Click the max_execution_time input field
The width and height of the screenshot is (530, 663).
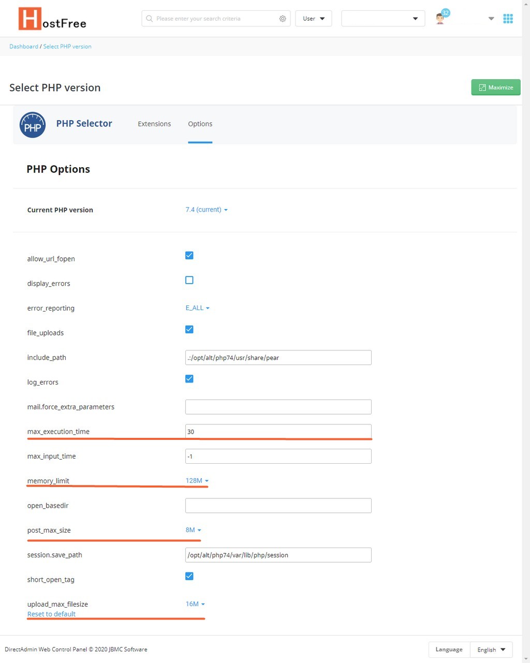(x=278, y=432)
